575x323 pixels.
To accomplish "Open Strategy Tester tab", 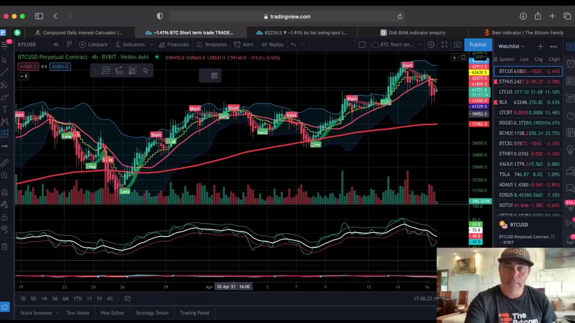I will click(152, 313).
